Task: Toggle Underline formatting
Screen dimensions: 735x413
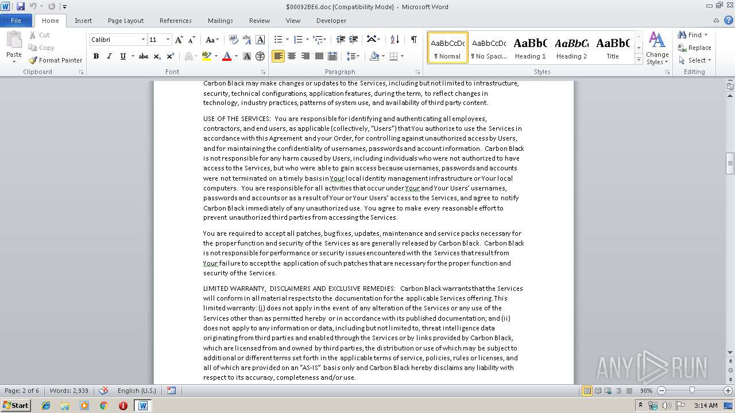Action: pos(122,56)
